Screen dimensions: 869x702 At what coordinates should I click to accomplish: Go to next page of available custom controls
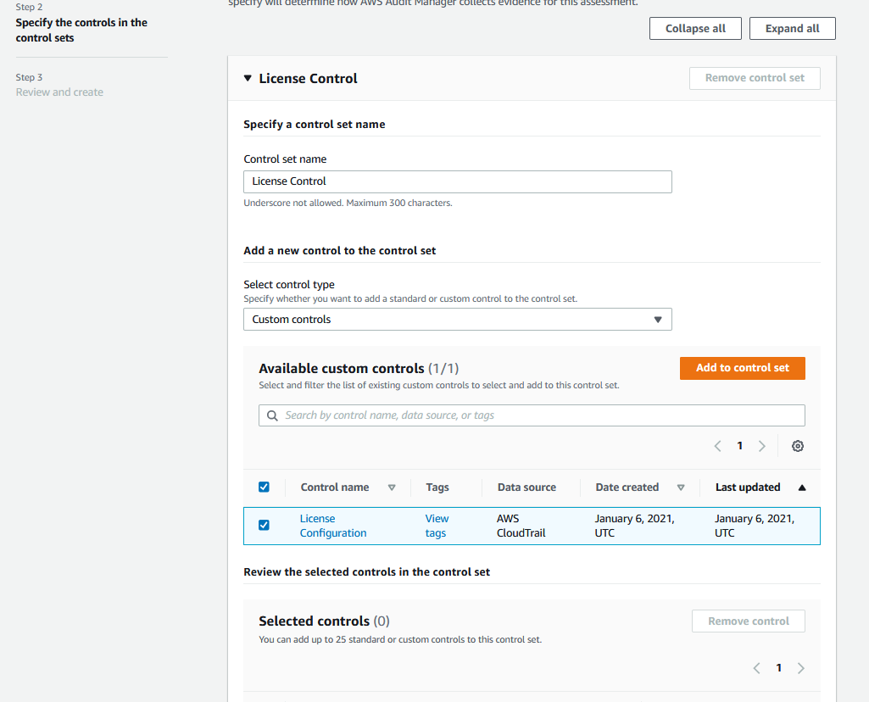(762, 446)
